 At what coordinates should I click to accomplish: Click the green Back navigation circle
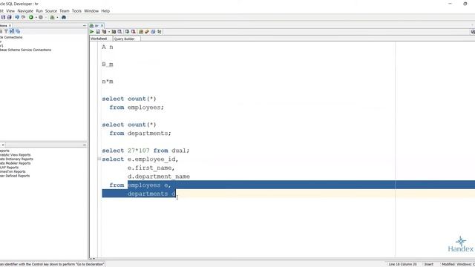[x=31, y=17]
